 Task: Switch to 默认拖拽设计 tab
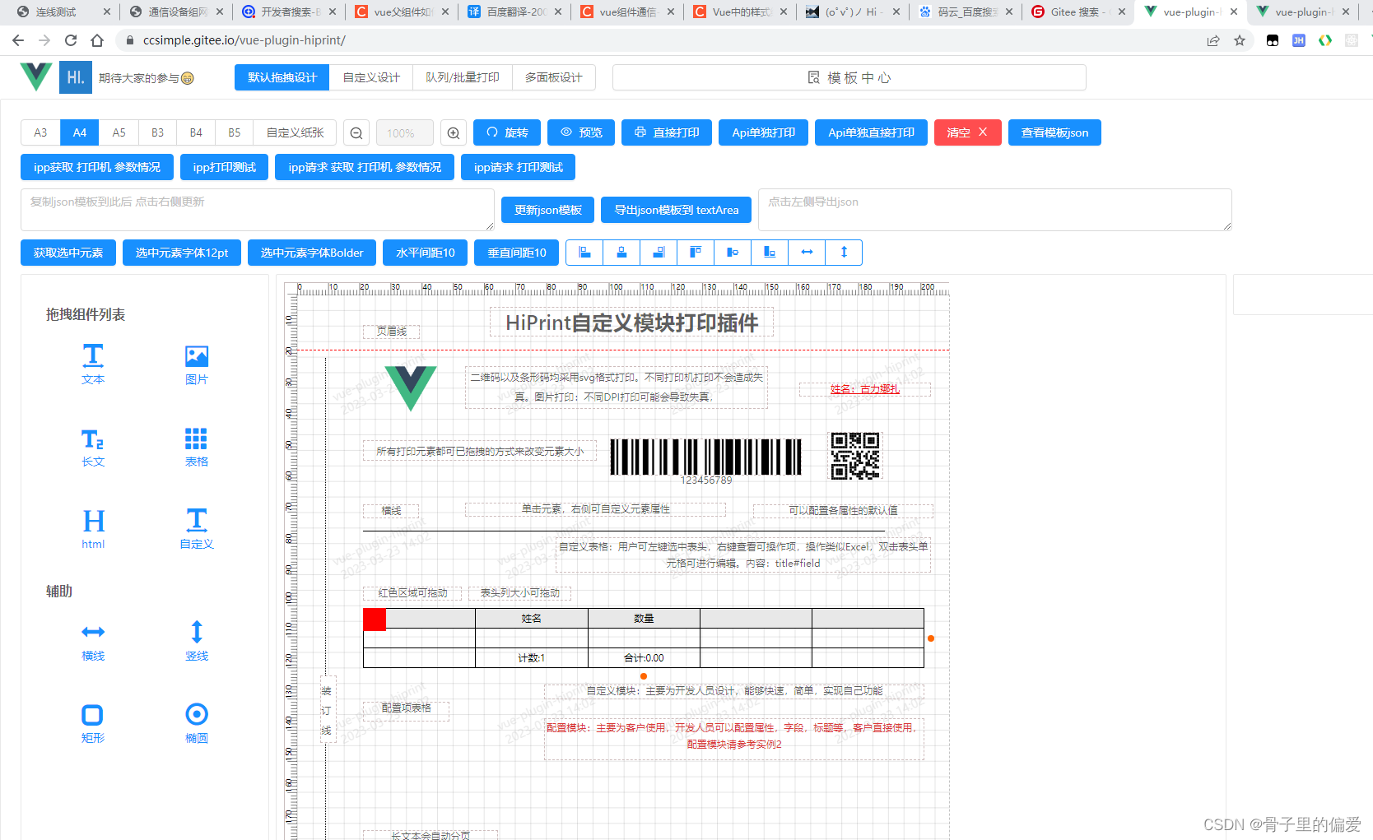pyautogui.click(x=282, y=77)
